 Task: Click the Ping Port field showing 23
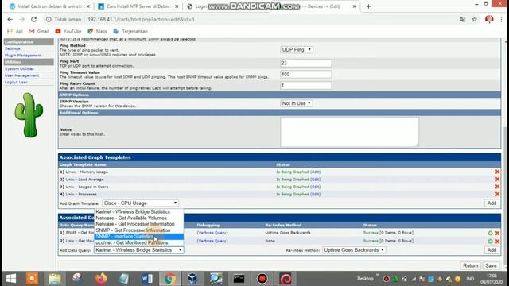pyautogui.click(x=305, y=63)
